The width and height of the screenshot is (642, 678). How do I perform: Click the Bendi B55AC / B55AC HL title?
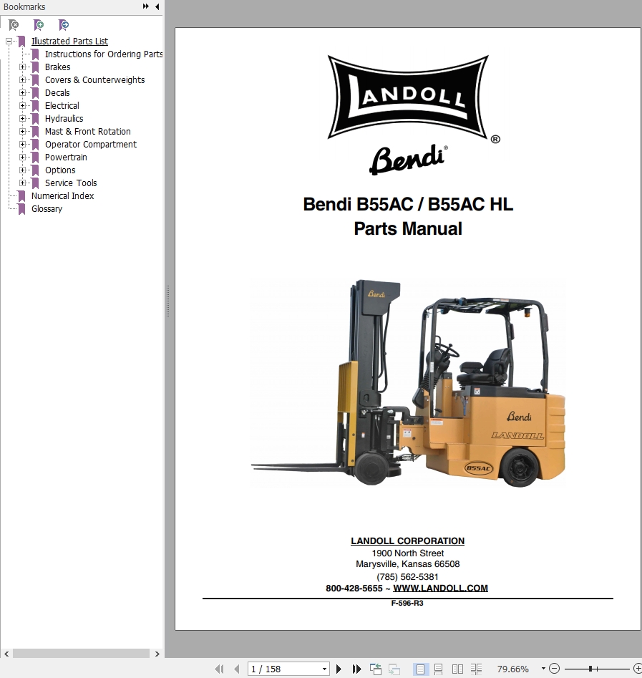click(x=408, y=204)
